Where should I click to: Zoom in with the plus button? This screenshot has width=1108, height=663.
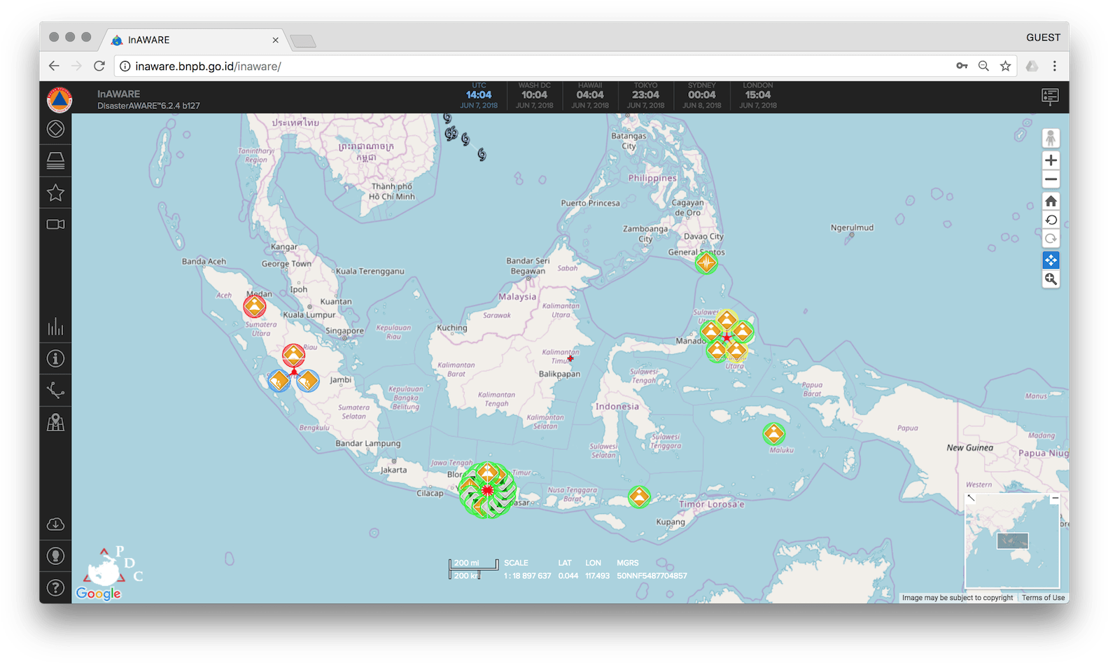[1051, 160]
